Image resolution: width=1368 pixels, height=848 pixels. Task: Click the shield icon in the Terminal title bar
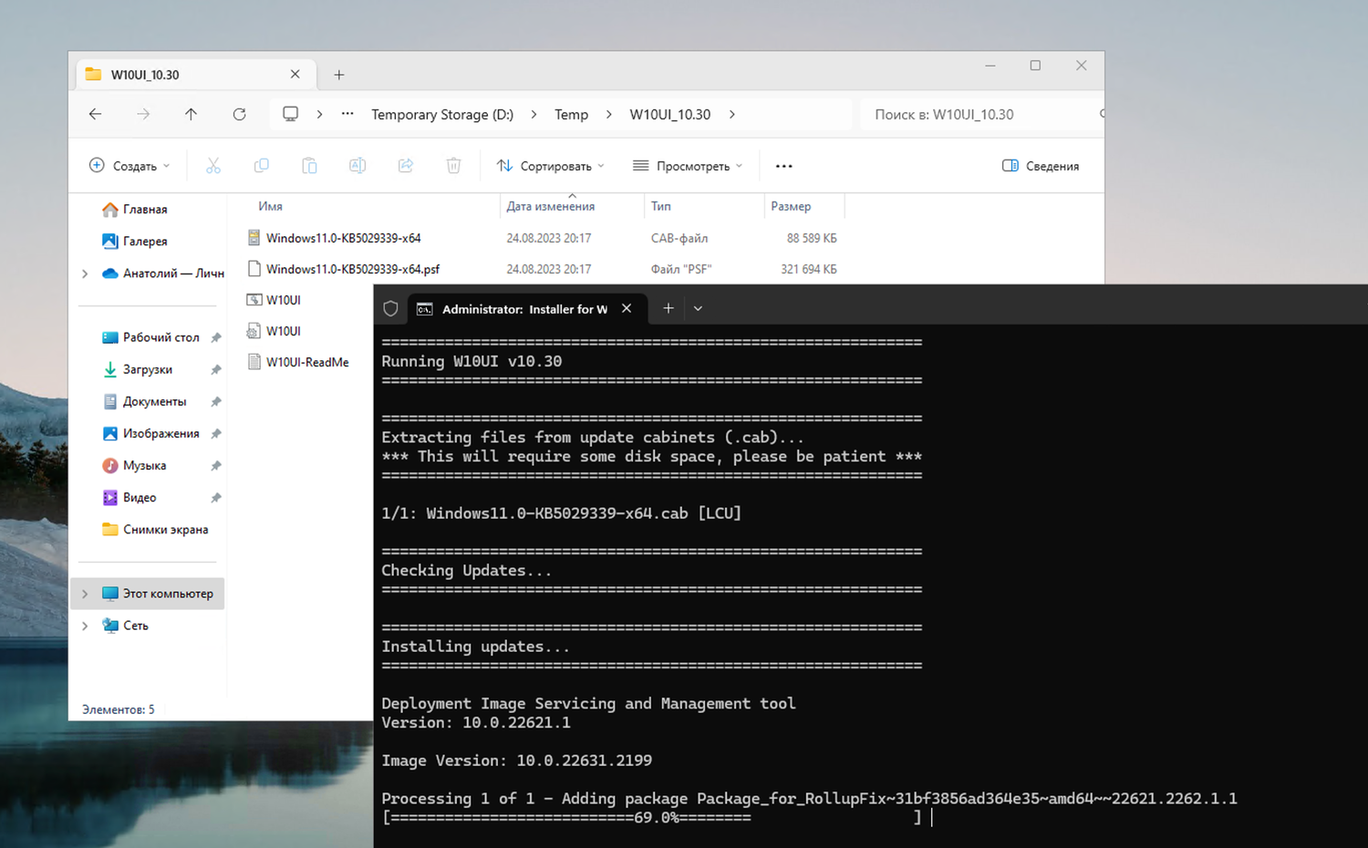click(390, 309)
